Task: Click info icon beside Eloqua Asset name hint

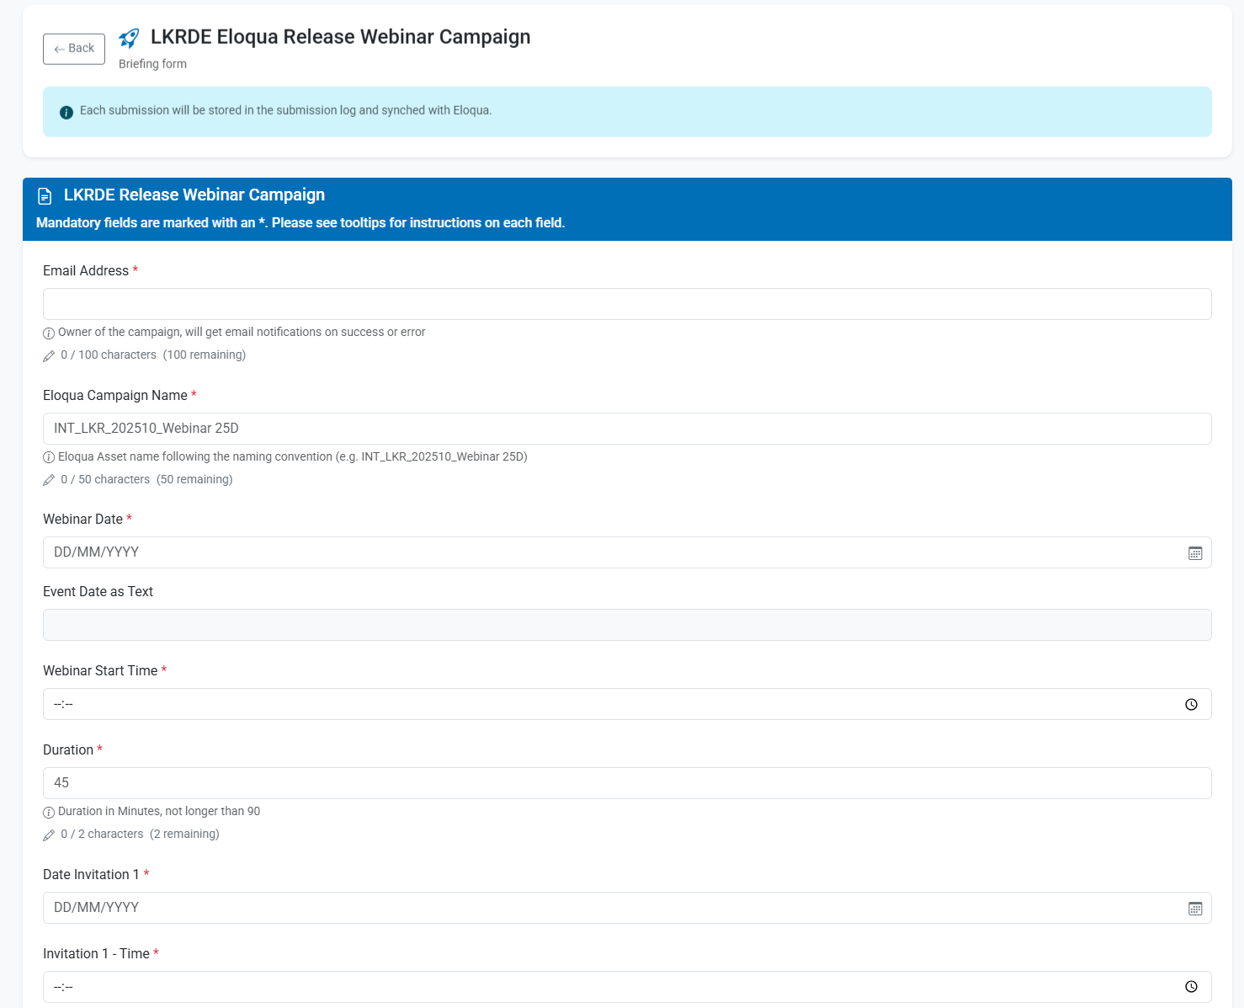Action: pyautogui.click(x=49, y=457)
